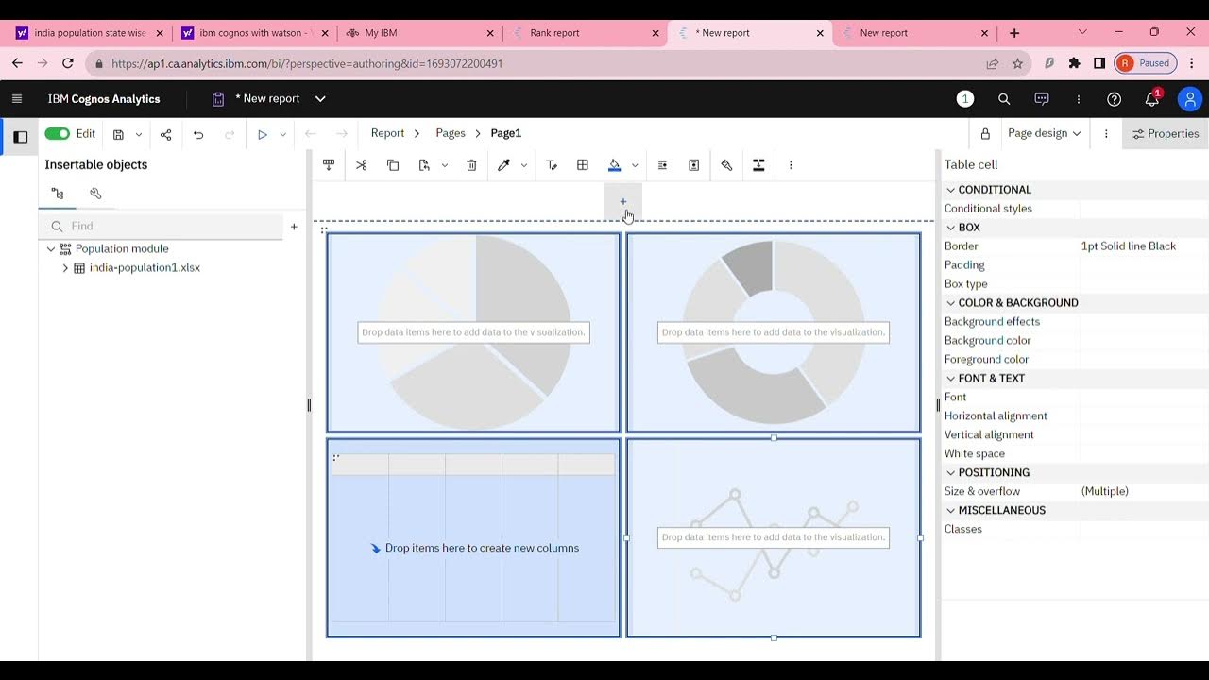Click the Share icon
Screen dimensions: 1209x680
pyautogui.click(x=166, y=135)
